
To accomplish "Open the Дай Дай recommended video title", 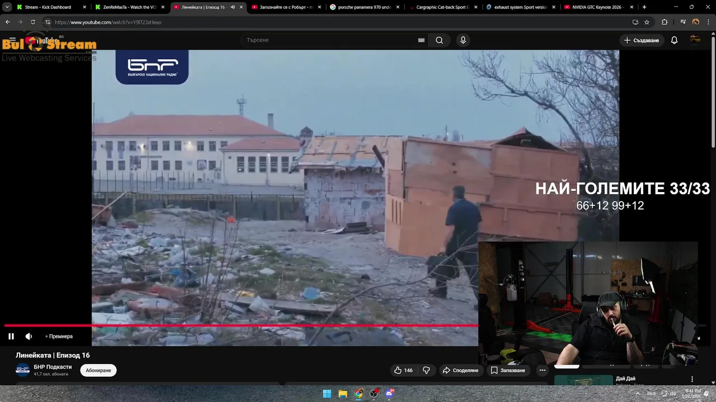I will pyautogui.click(x=625, y=379).
